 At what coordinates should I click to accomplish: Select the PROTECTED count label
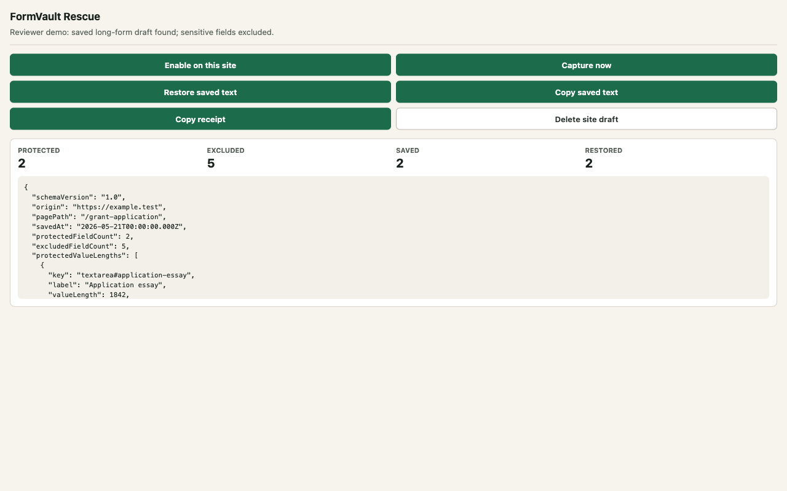(39, 150)
